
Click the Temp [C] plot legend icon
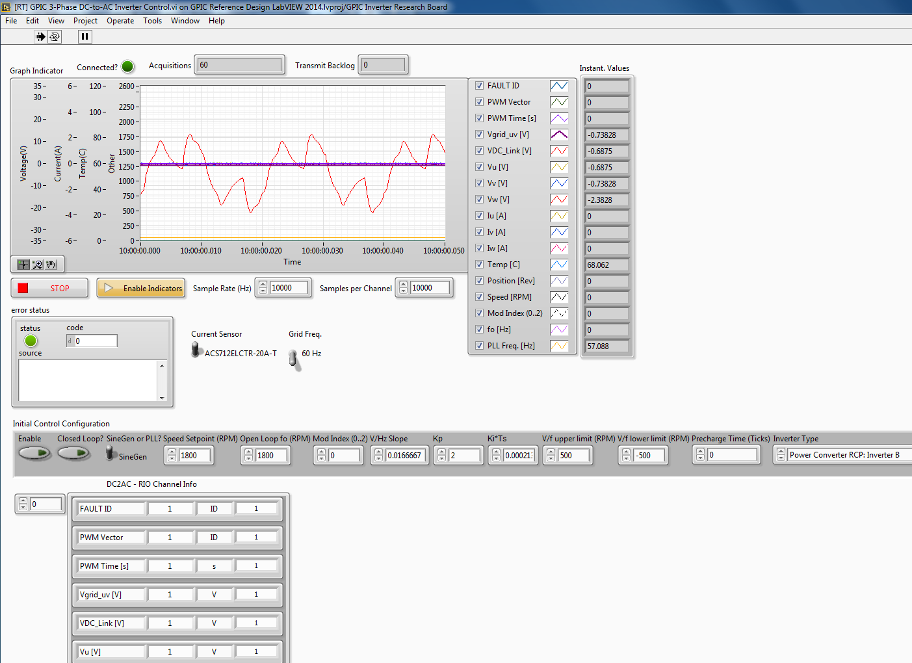coord(559,265)
